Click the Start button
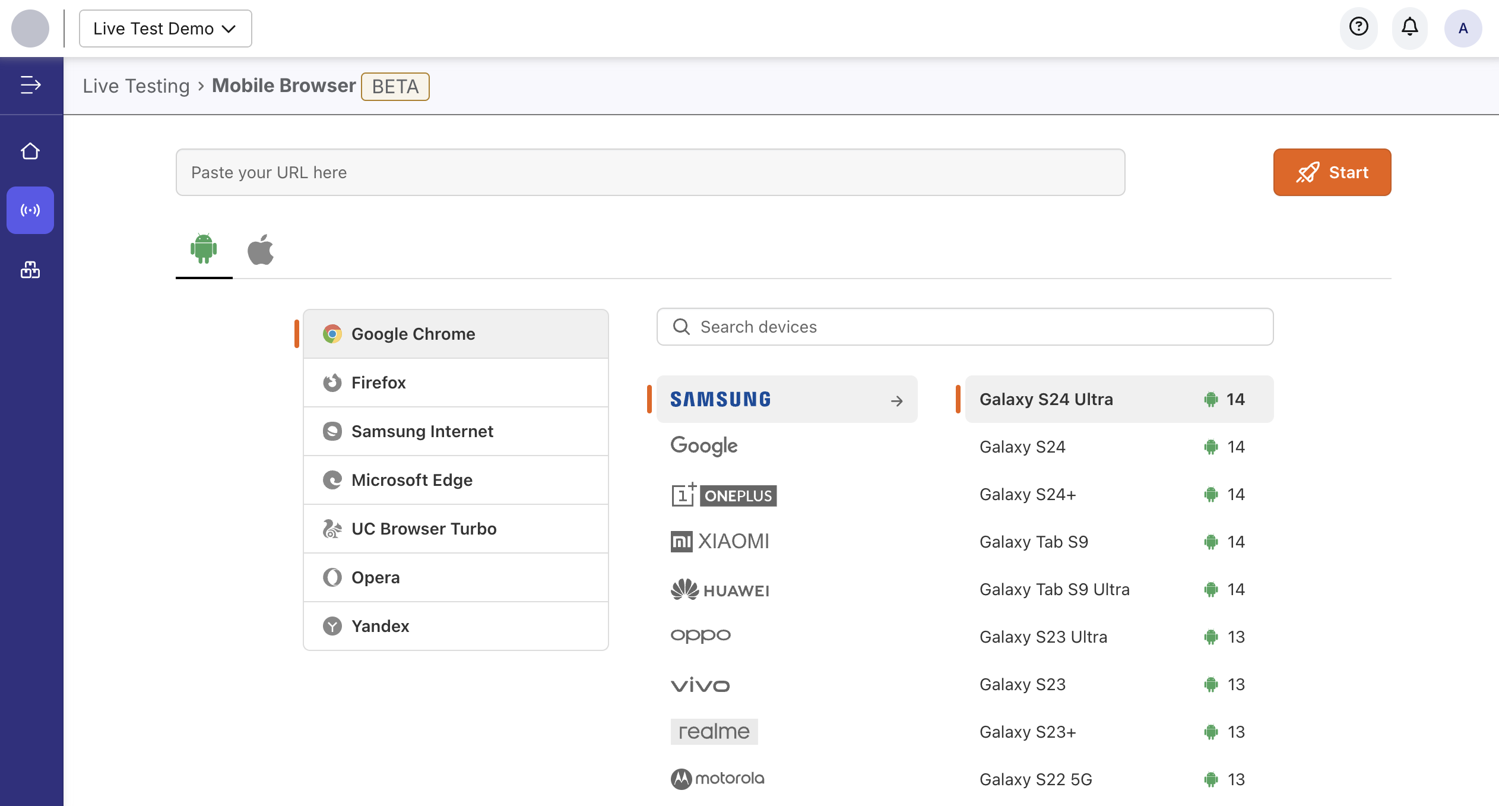 [1332, 172]
